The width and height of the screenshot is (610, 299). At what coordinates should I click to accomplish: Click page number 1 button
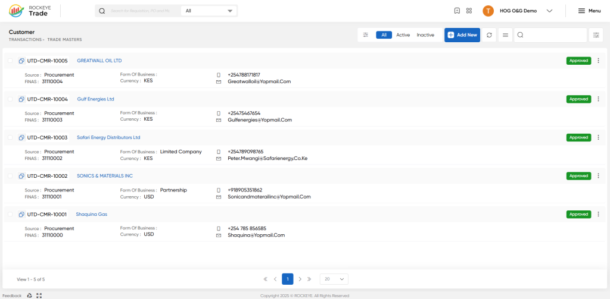point(288,279)
